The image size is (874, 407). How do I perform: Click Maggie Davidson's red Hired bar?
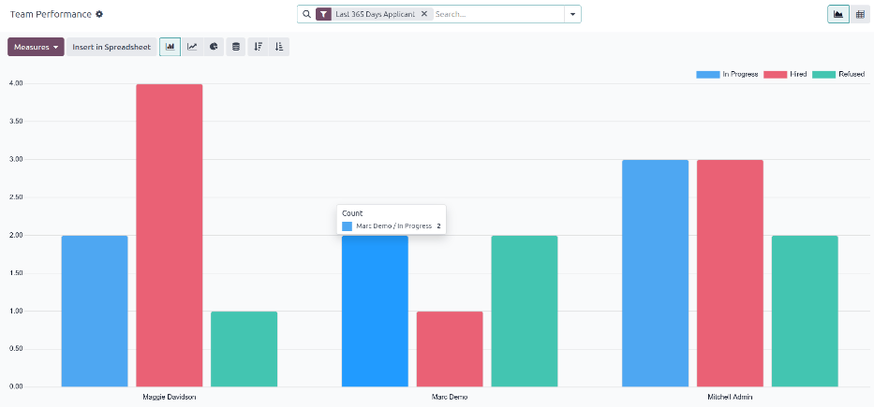(x=170, y=234)
